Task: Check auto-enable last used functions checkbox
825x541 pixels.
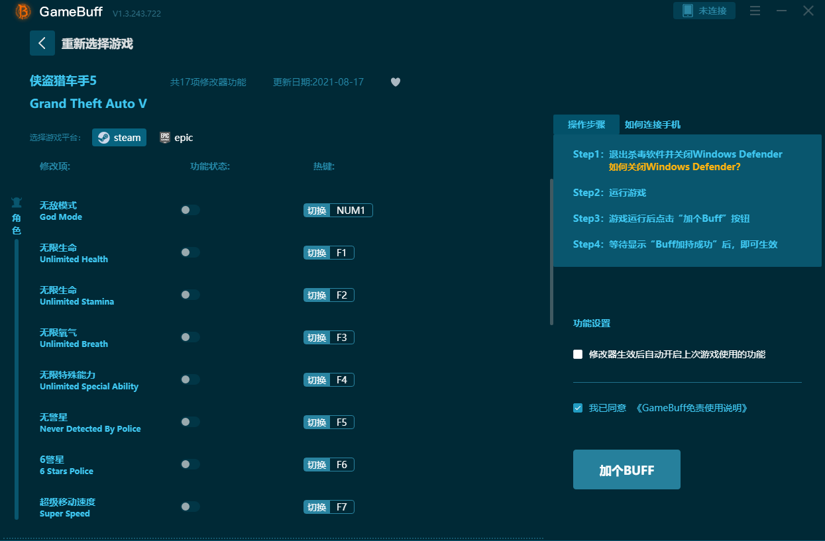Action: tap(578, 354)
